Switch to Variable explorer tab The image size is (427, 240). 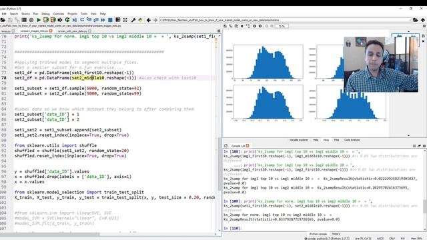[298, 140]
